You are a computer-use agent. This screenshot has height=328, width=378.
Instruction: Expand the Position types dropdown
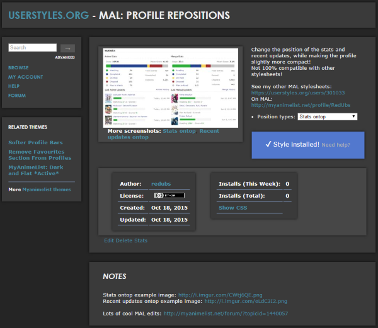328,117
